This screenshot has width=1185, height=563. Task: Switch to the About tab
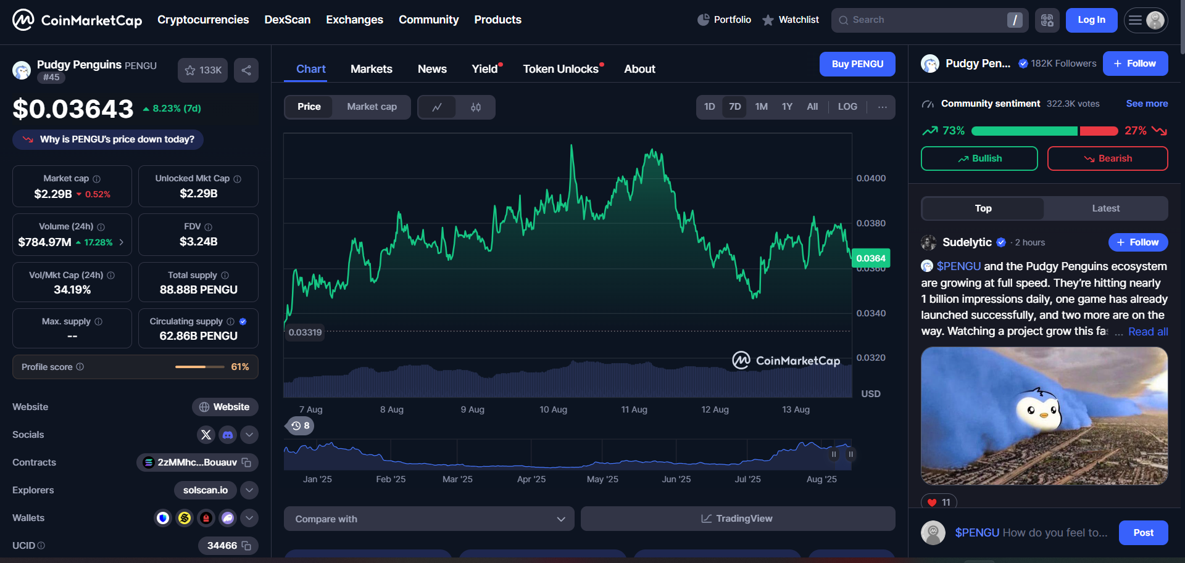click(x=639, y=69)
